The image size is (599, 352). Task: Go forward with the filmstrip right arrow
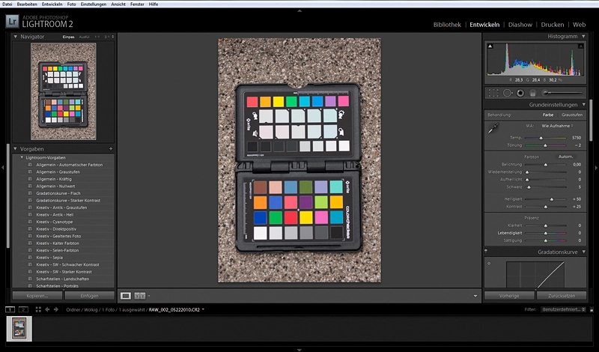click(55, 309)
